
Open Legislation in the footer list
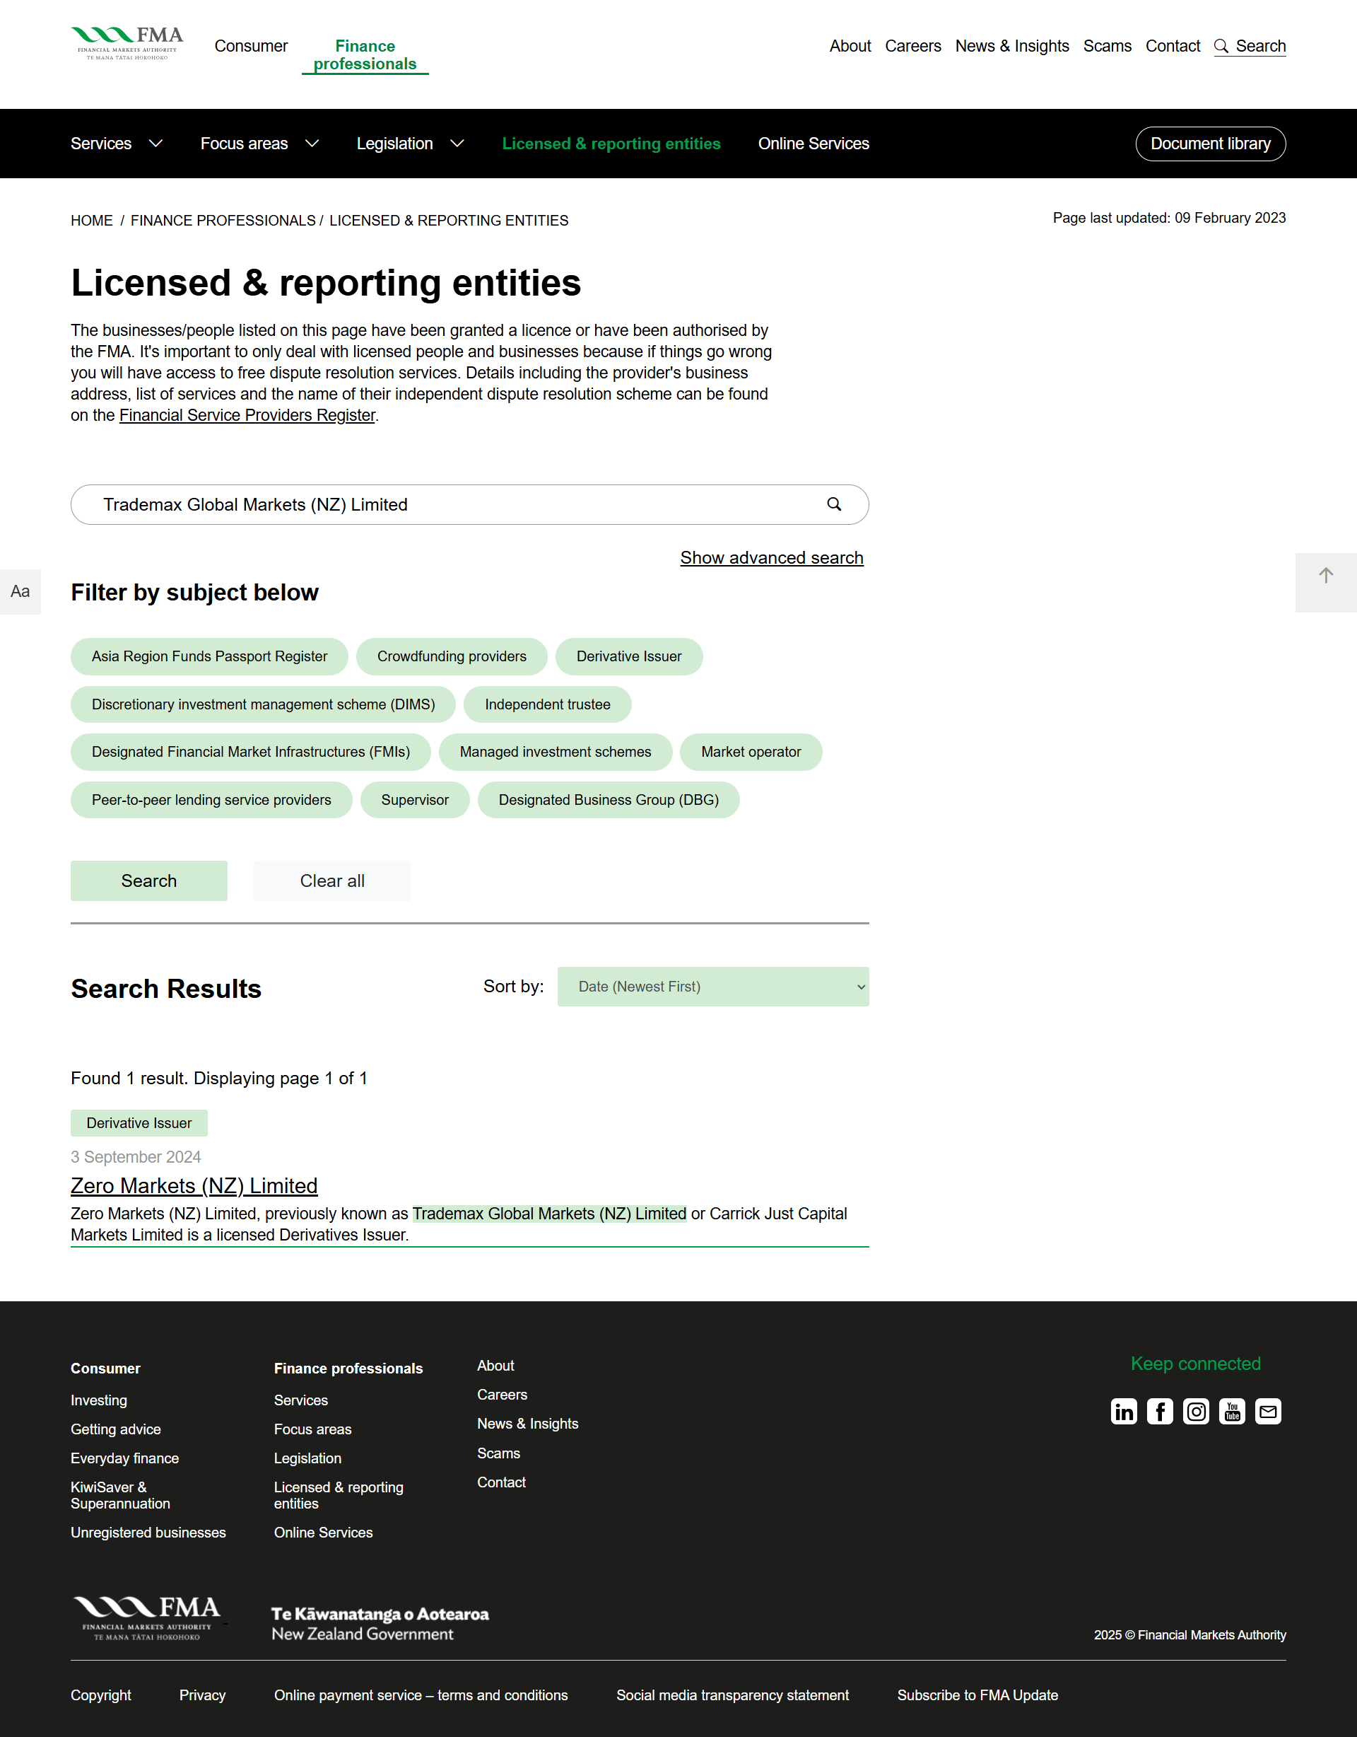307,1458
